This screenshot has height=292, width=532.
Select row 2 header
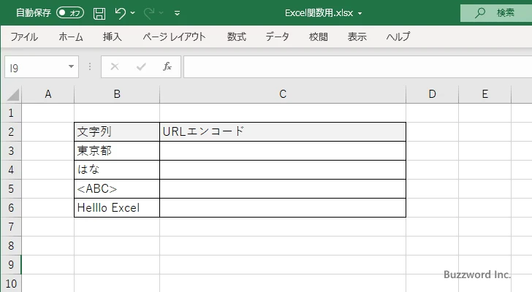11,132
